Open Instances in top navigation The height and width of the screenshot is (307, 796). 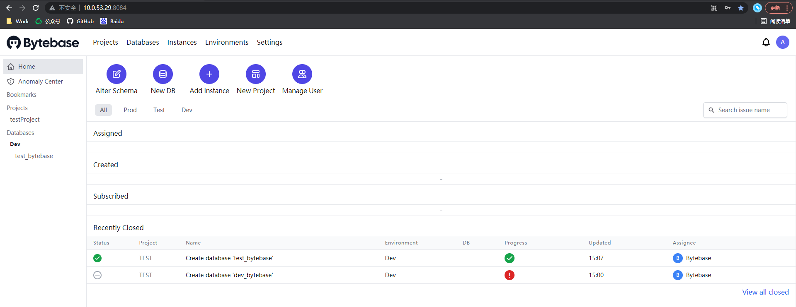click(x=182, y=42)
